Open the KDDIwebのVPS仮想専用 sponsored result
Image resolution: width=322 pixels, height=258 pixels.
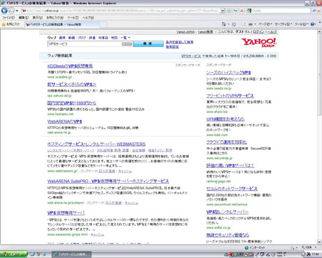(x=70, y=66)
